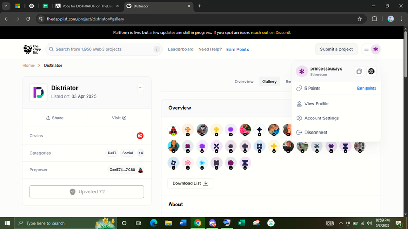Go back with browser back arrow
Screen dimensions: 408x229
[7, 19]
